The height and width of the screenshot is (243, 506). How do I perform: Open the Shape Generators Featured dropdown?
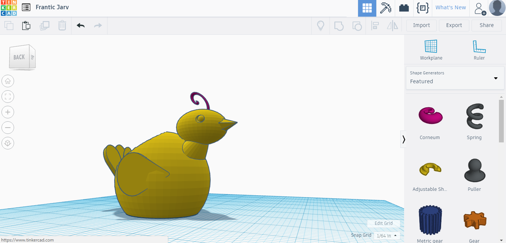click(x=455, y=78)
